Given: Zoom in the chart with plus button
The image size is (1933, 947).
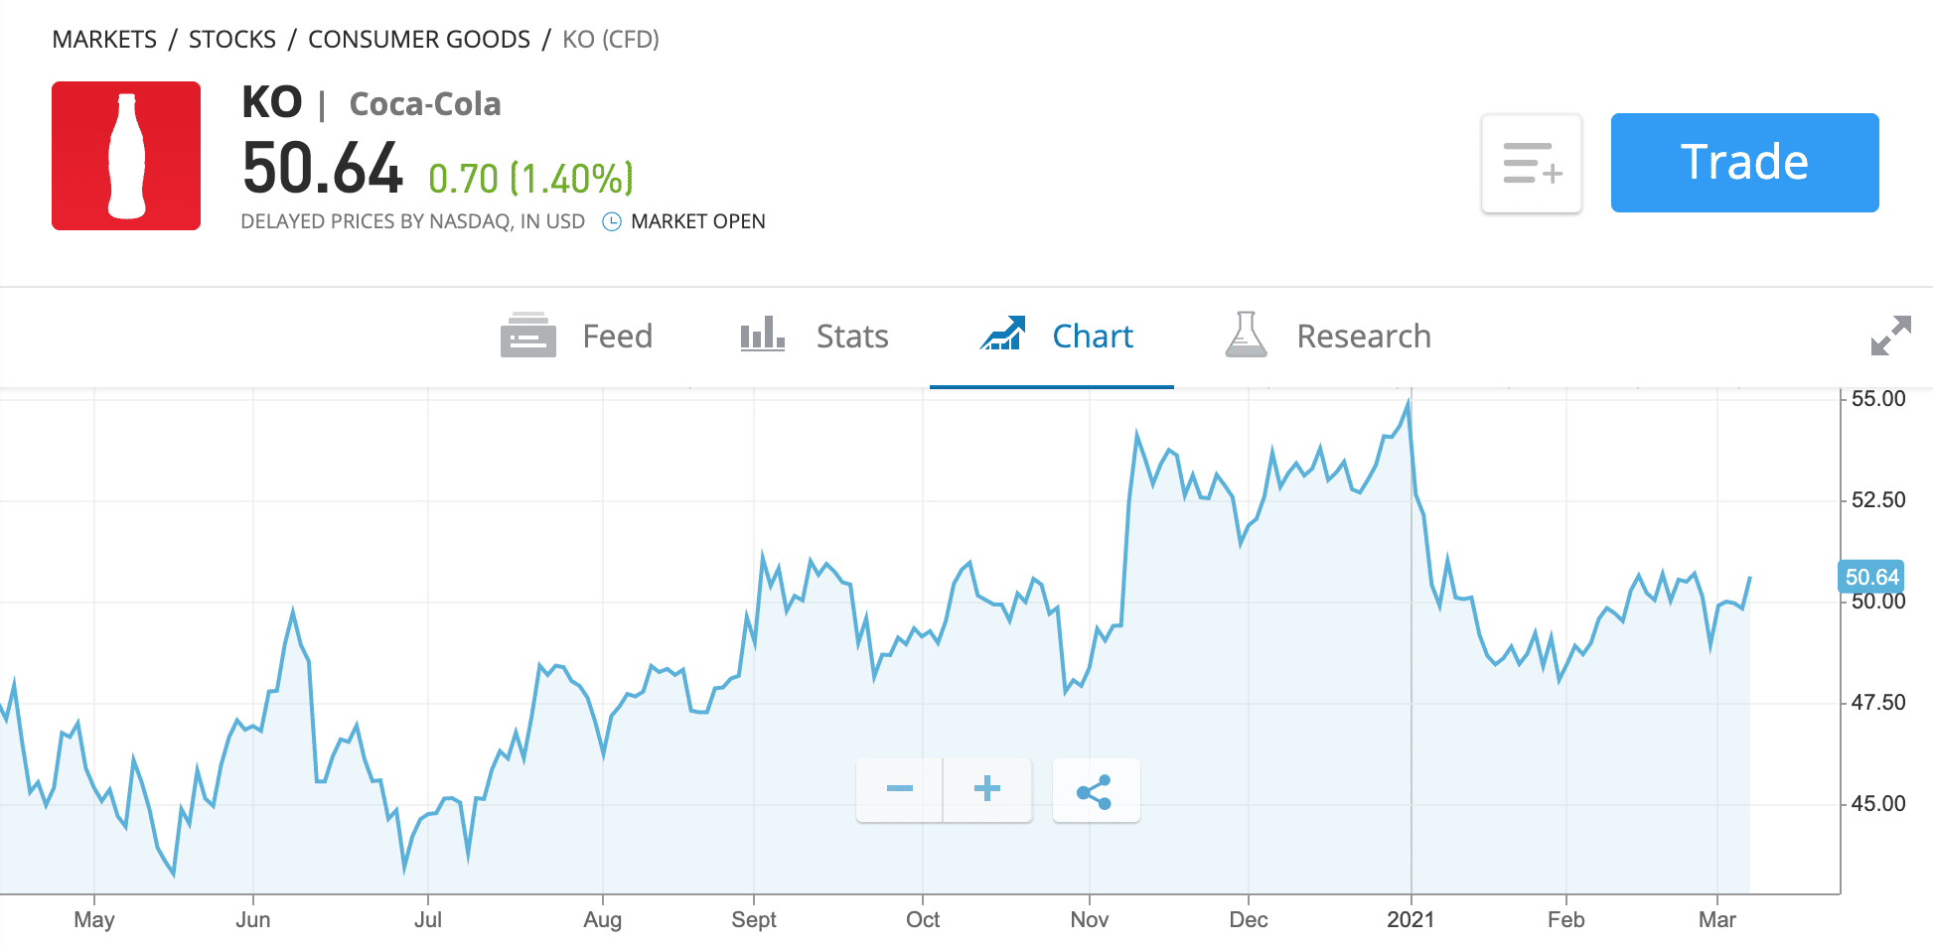Looking at the screenshot, I should (987, 789).
